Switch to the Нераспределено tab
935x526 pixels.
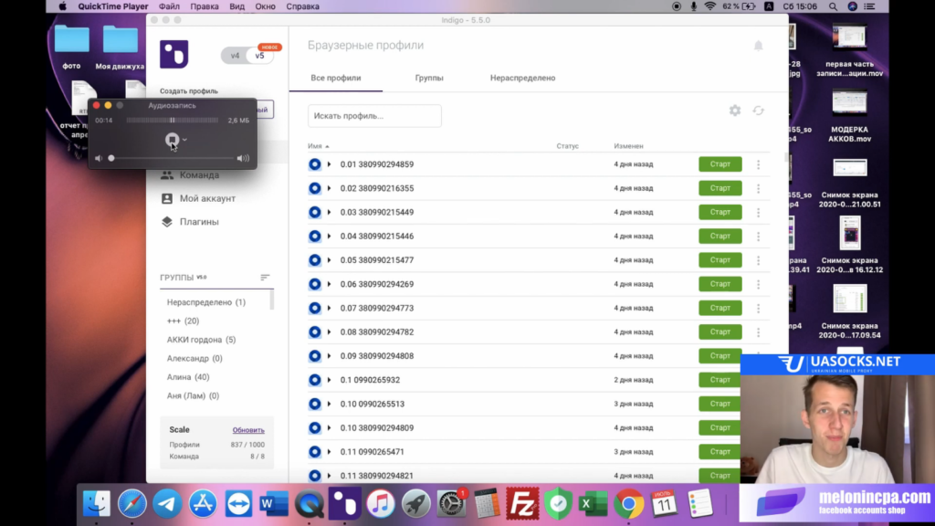523,78
